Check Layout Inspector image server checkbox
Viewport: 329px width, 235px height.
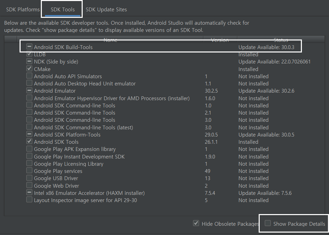click(29, 200)
